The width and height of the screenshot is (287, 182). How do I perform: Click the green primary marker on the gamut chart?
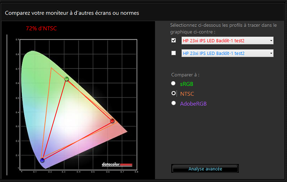tap(66, 79)
